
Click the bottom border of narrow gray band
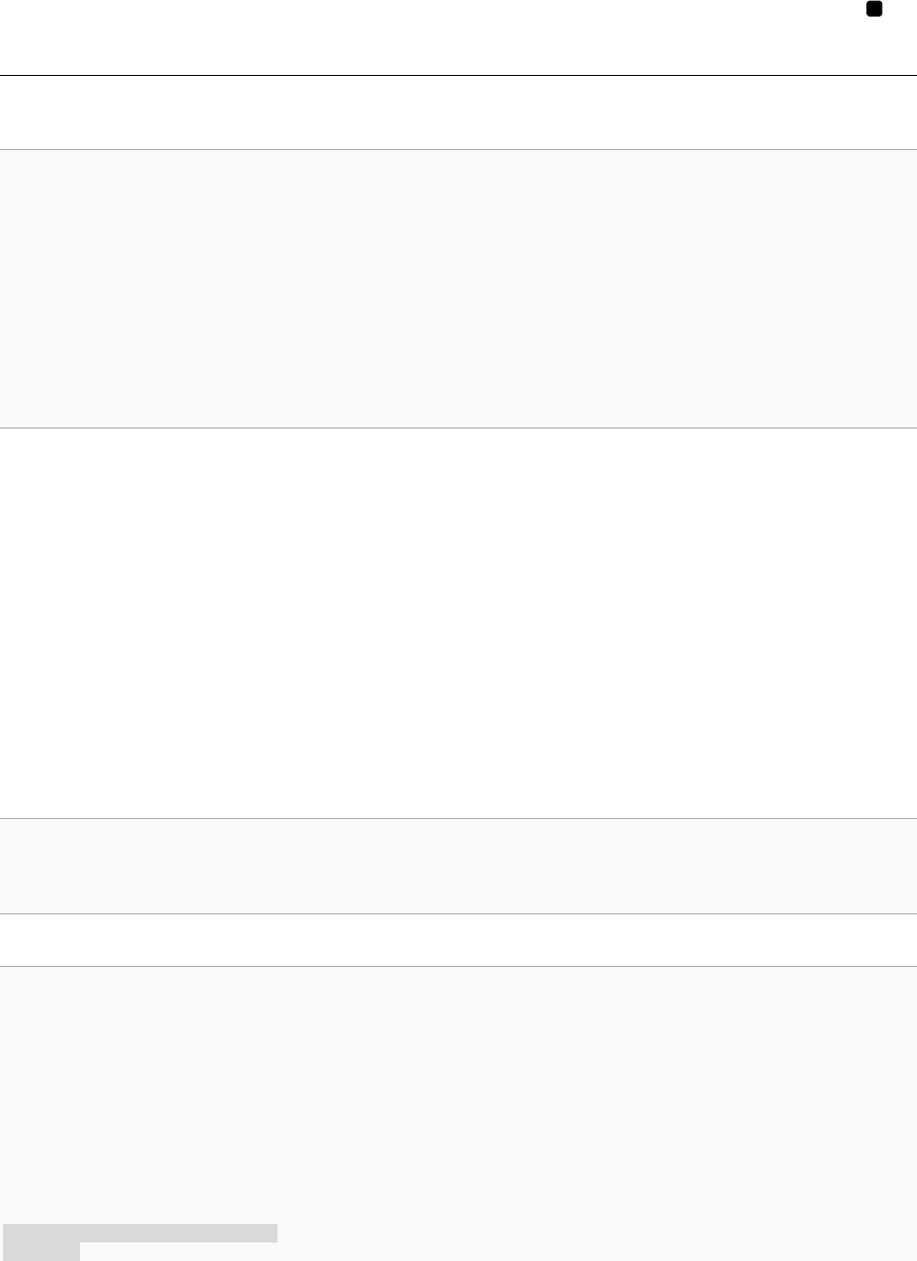458,913
